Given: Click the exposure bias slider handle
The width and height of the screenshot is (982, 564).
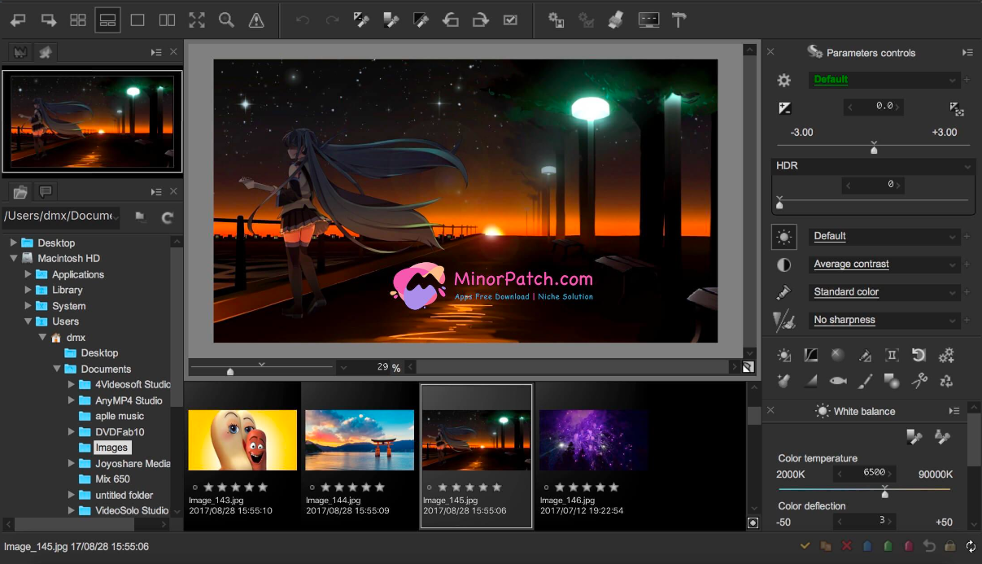Looking at the screenshot, I should click(874, 149).
